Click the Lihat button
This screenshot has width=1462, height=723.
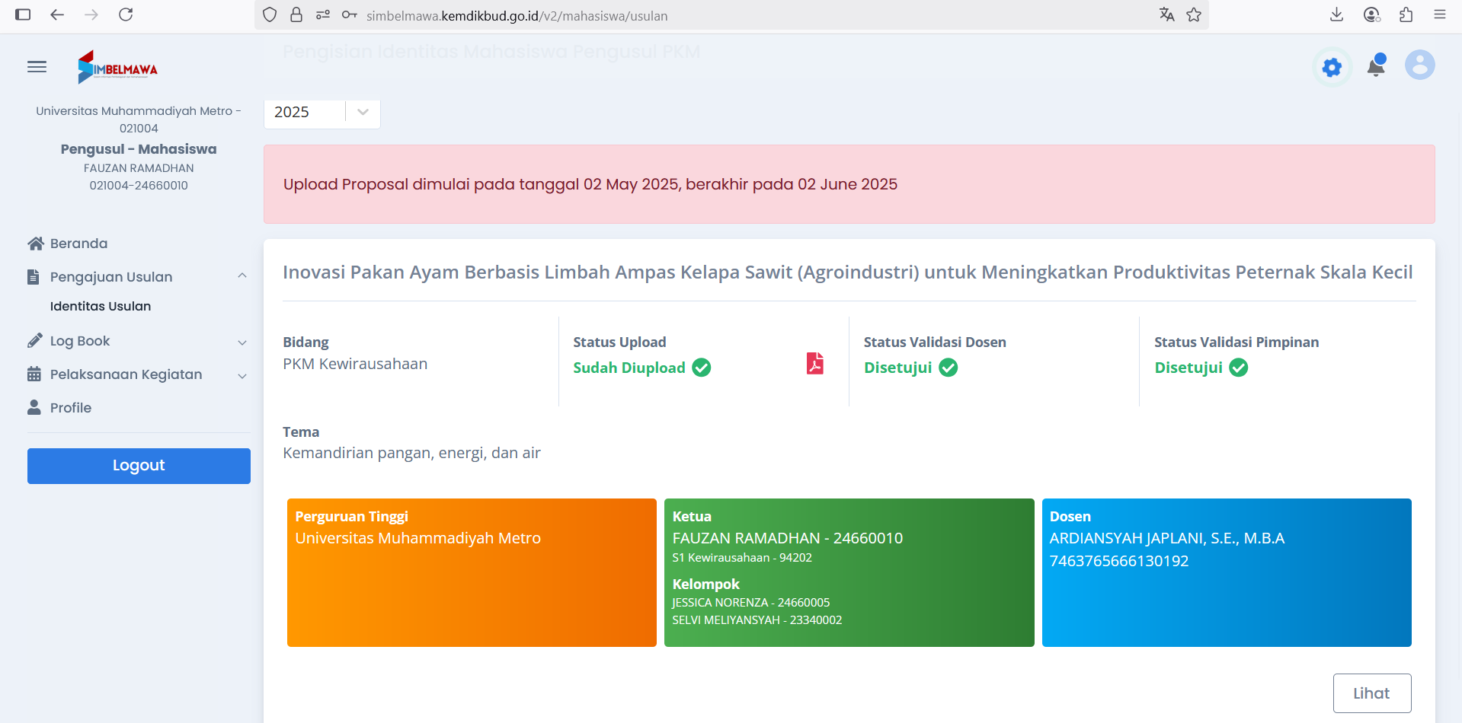pyautogui.click(x=1371, y=693)
